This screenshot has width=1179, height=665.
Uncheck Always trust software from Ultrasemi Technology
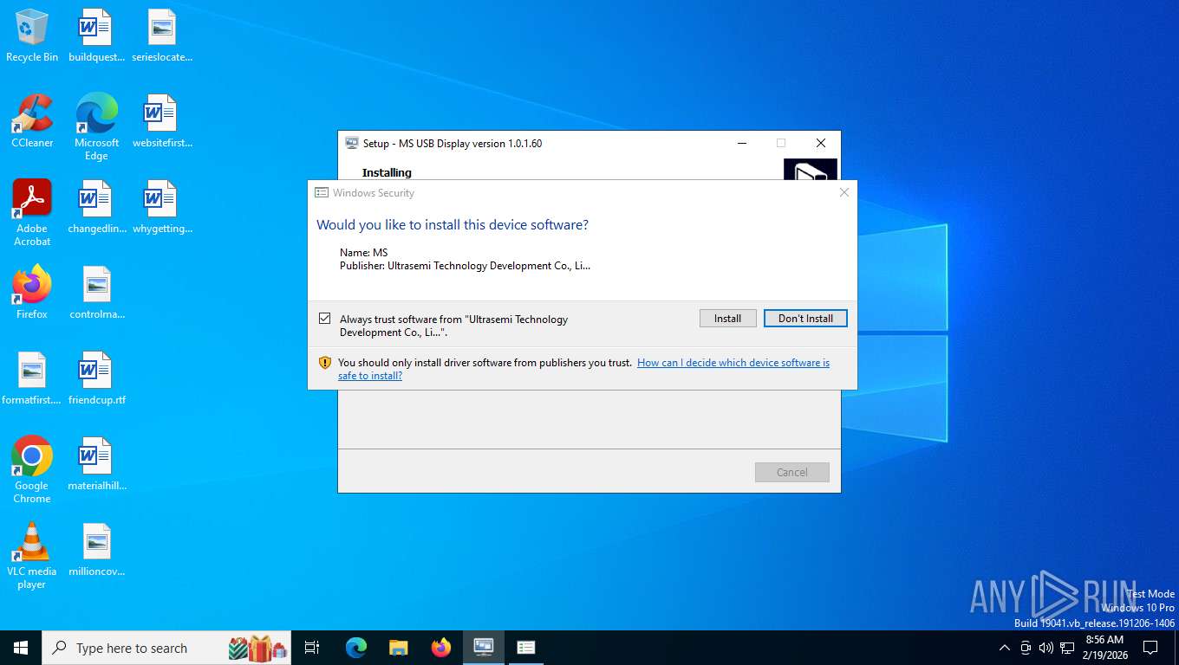tap(324, 319)
